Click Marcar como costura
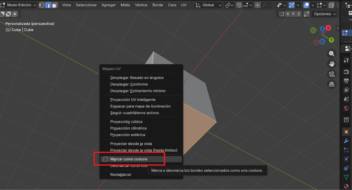The image size is (352, 190). point(141,159)
